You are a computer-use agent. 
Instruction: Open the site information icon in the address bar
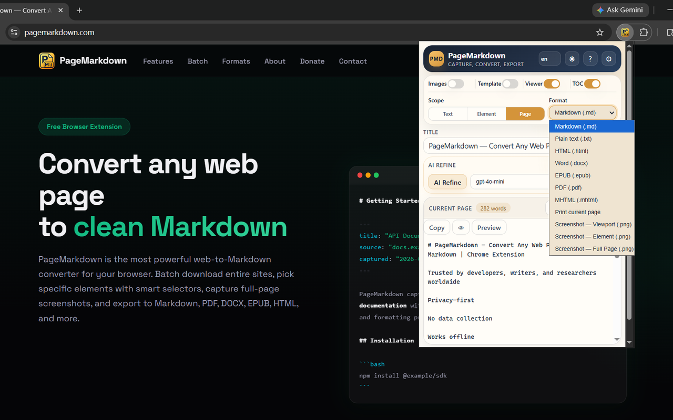(x=14, y=32)
